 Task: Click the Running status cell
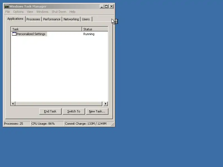coord(89,34)
